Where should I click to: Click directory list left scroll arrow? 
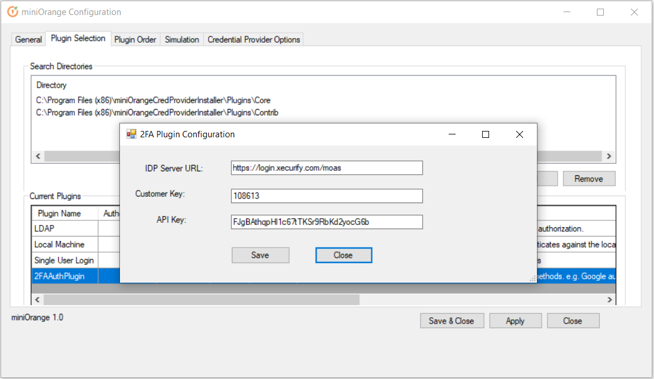38,156
